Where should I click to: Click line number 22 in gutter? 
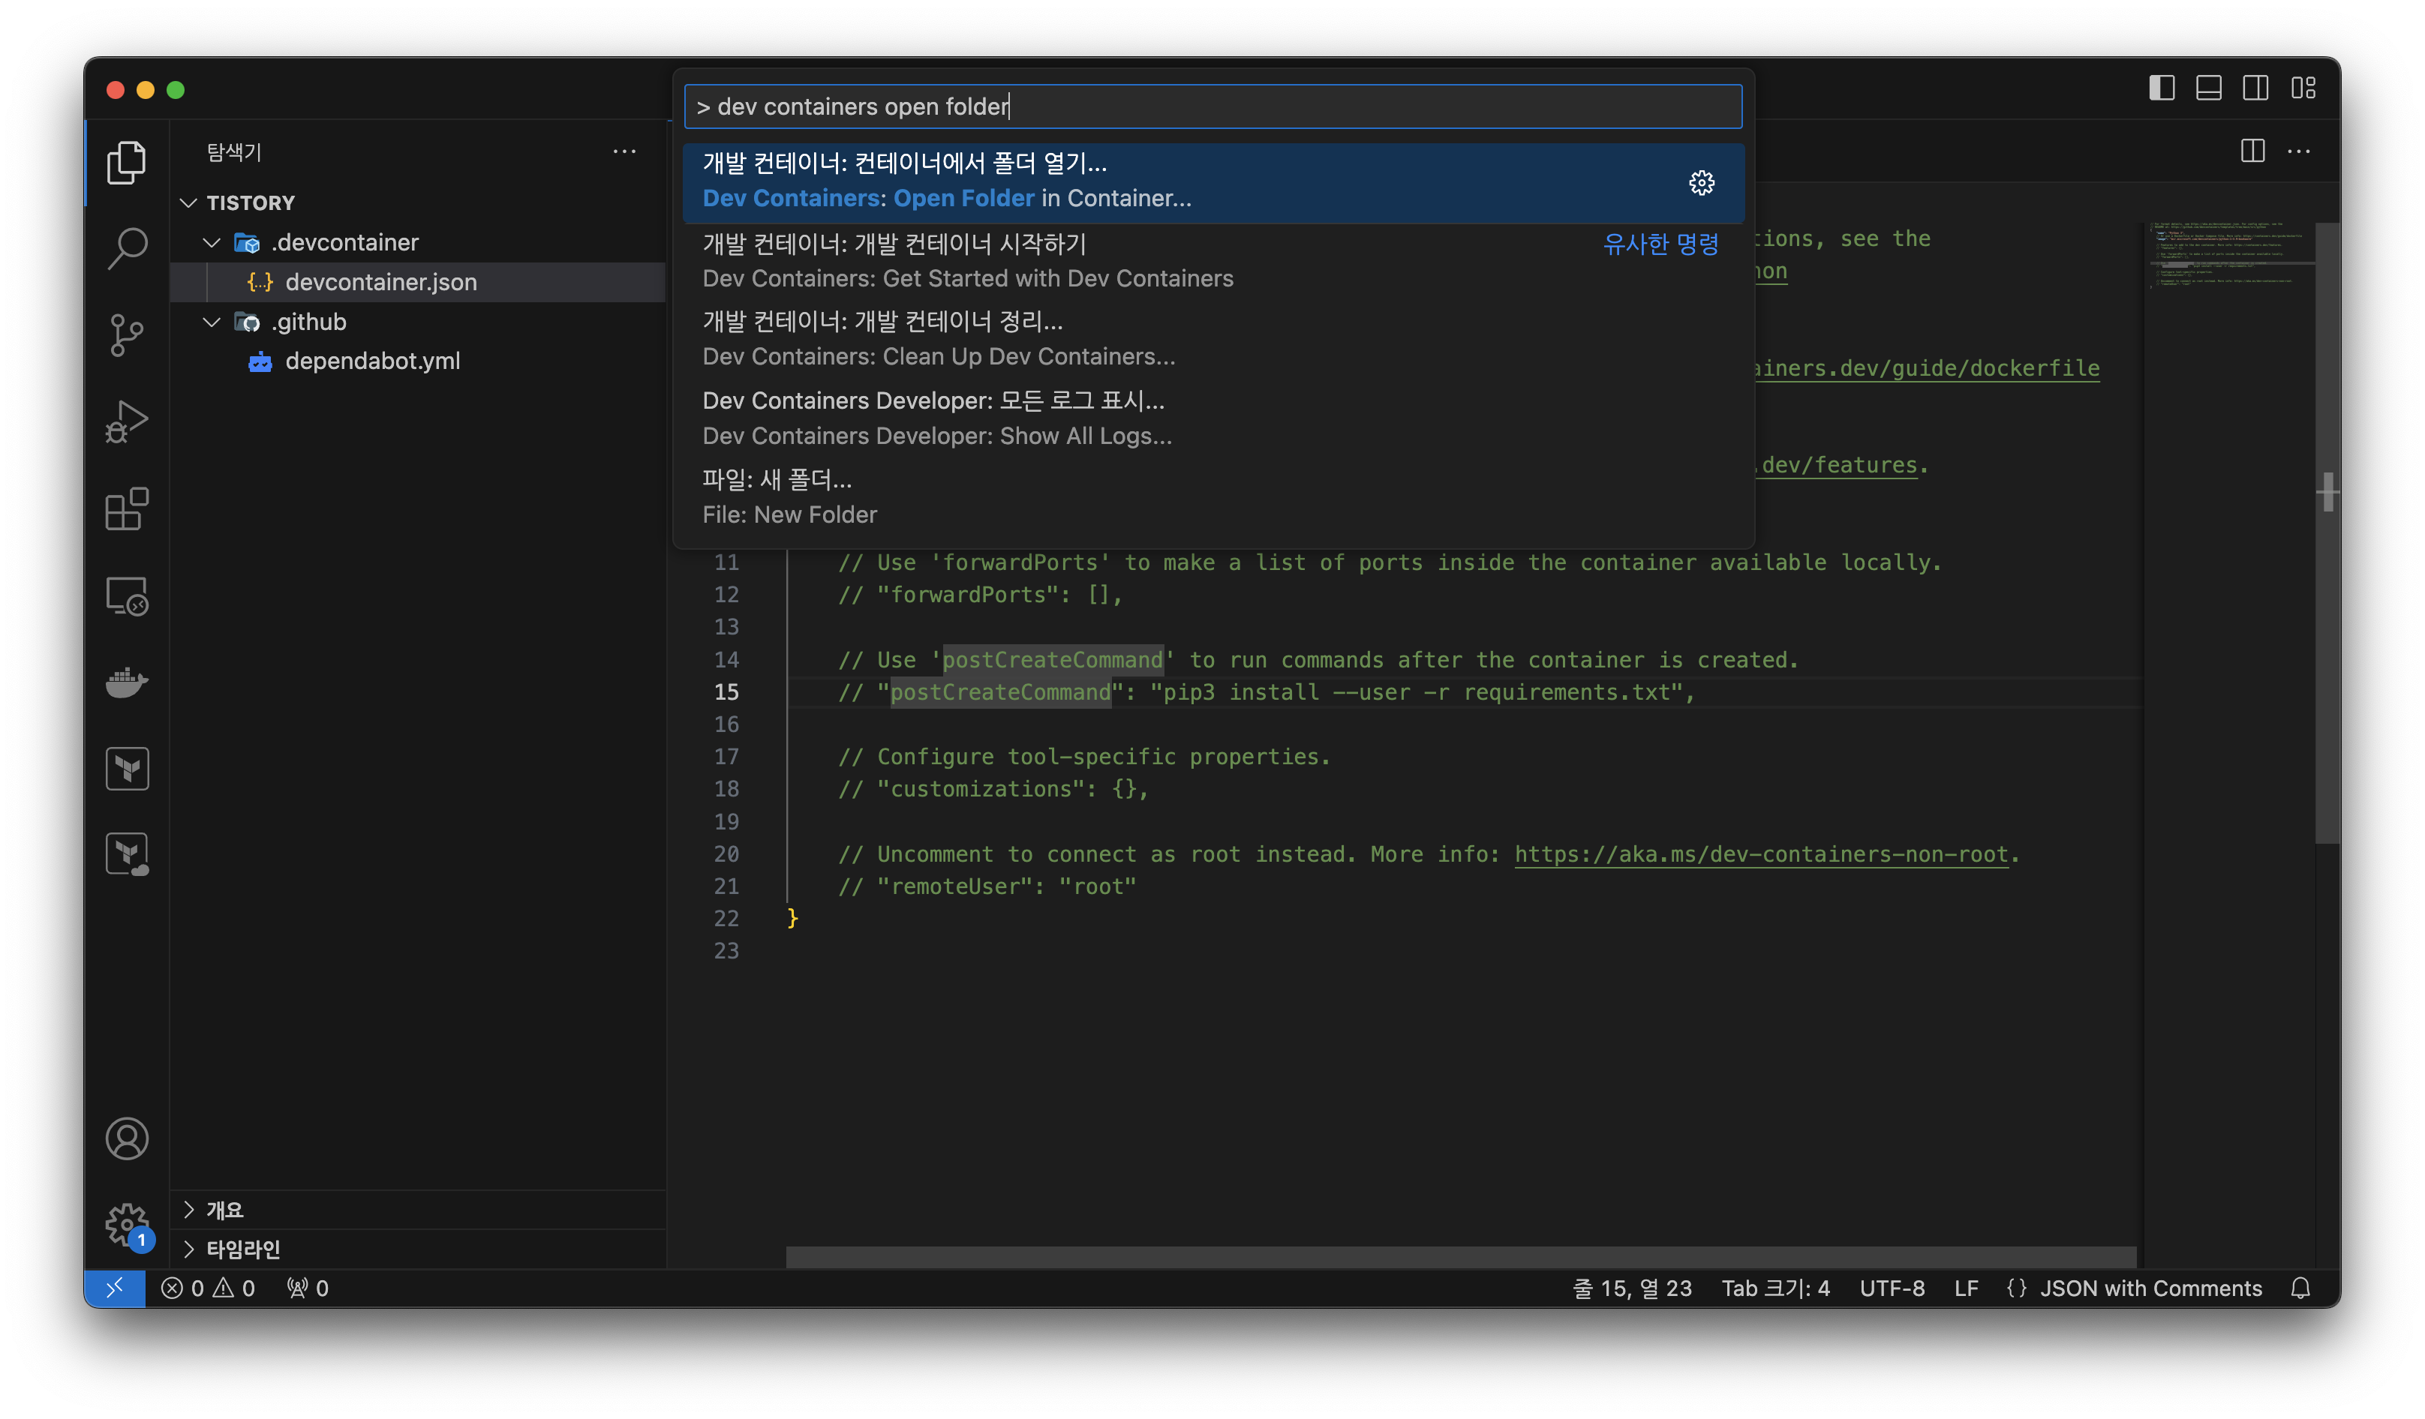tap(726, 918)
